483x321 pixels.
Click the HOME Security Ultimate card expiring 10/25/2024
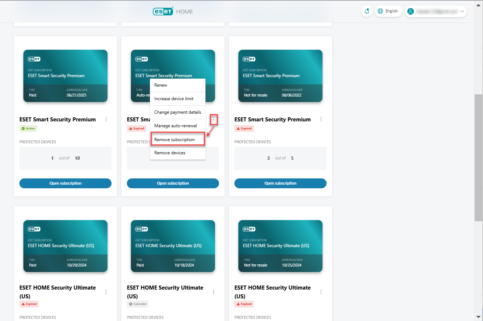tap(280, 246)
